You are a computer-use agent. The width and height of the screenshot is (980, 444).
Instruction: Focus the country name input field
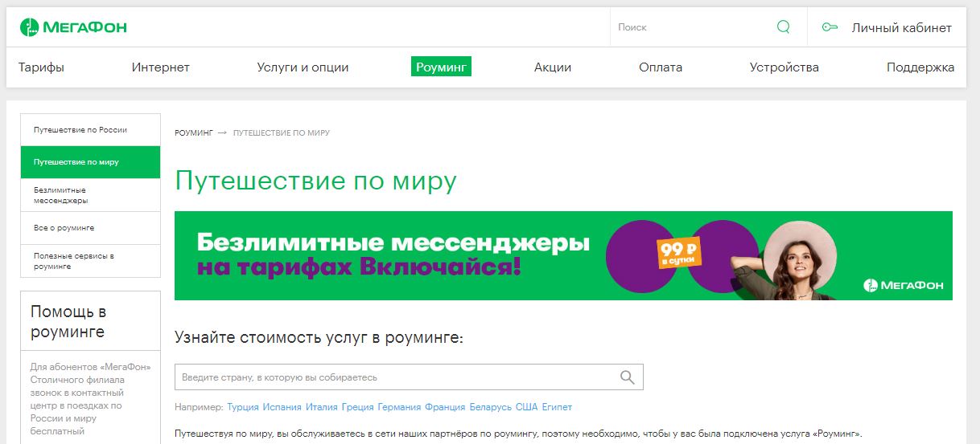[x=394, y=377]
